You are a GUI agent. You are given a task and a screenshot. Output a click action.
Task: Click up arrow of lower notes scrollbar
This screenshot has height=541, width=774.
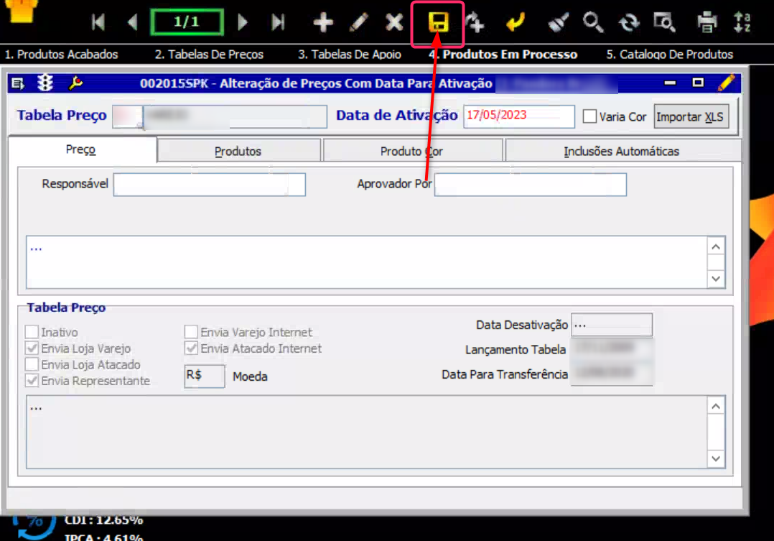click(717, 406)
